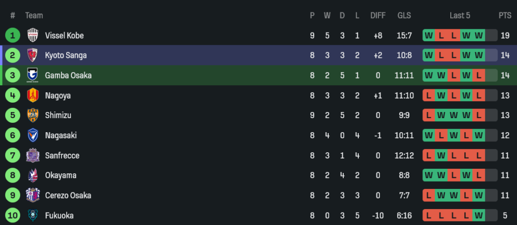Click the Shimizu club crest
The height and width of the screenshot is (225, 517).
pos(33,116)
